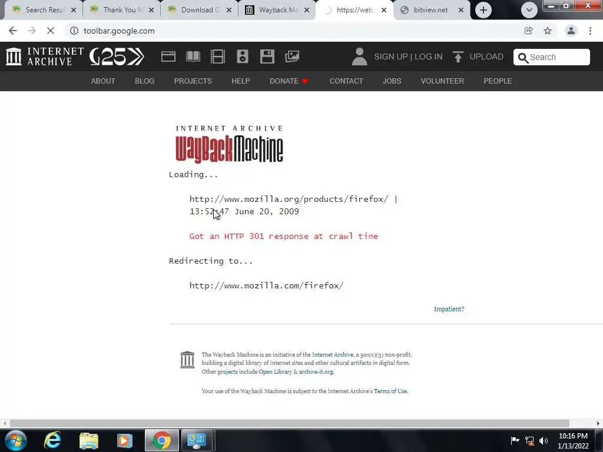Open the Terms of Use link
603x452 pixels.
pos(390,391)
